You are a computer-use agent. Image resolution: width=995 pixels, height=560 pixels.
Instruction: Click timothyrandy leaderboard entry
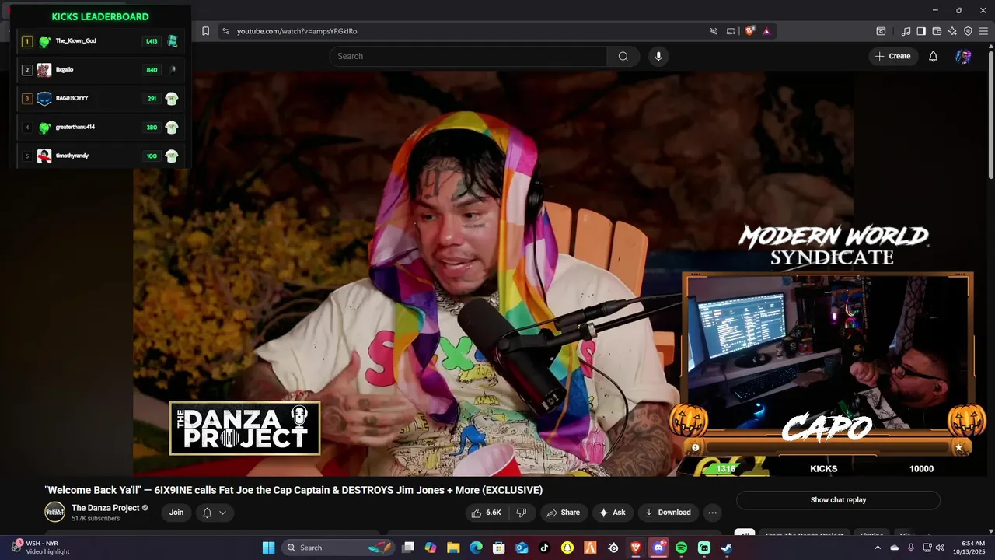tap(100, 156)
